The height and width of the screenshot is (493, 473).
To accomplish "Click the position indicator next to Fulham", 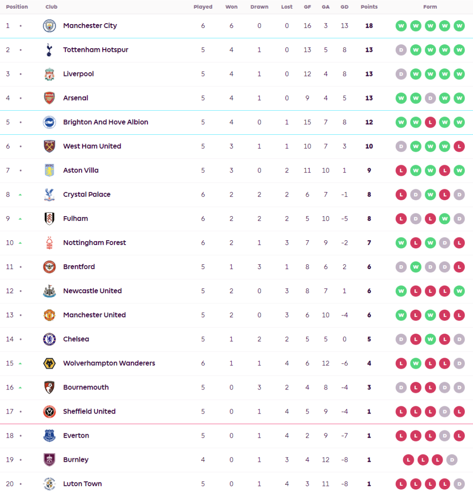I will (20, 219).
